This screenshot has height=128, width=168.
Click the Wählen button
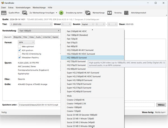[x=161, y=105]
